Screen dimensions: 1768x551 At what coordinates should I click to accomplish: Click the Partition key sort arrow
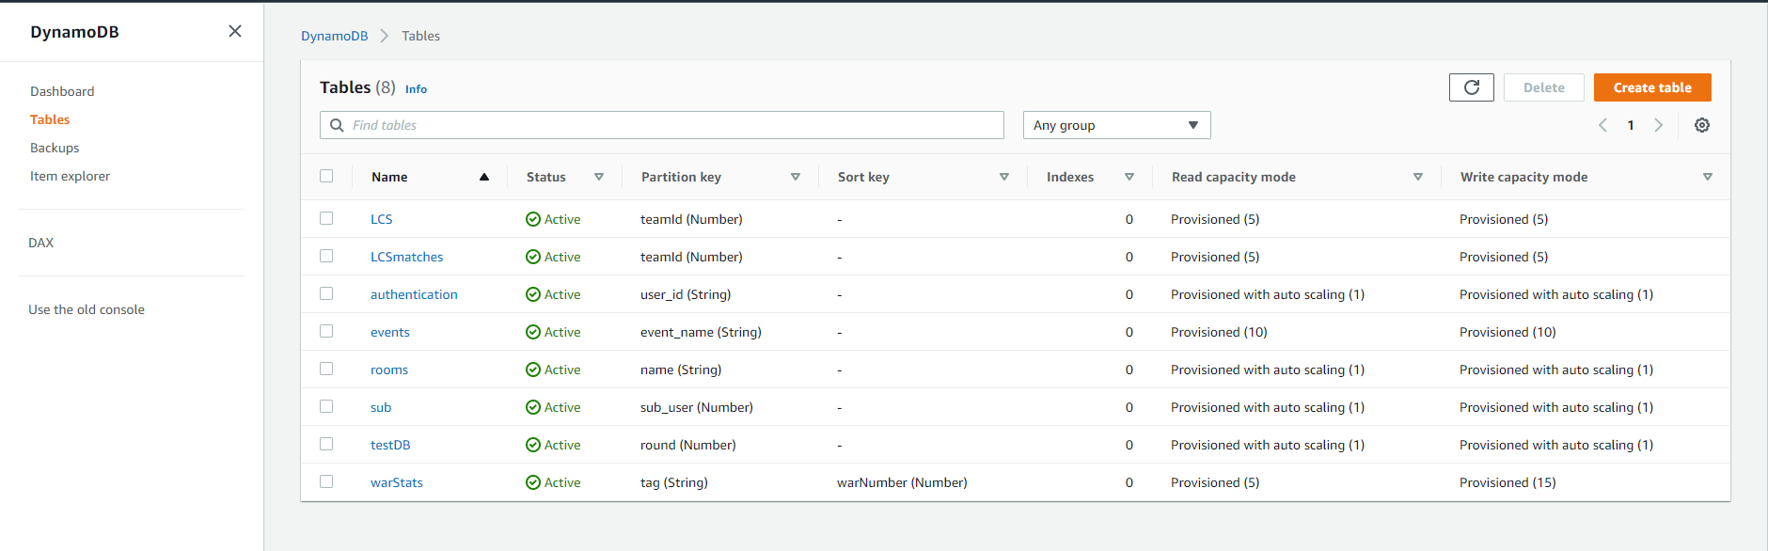(x=796, y=177)
